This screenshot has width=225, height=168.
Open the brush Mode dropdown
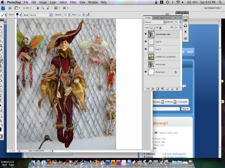point(41,15)
